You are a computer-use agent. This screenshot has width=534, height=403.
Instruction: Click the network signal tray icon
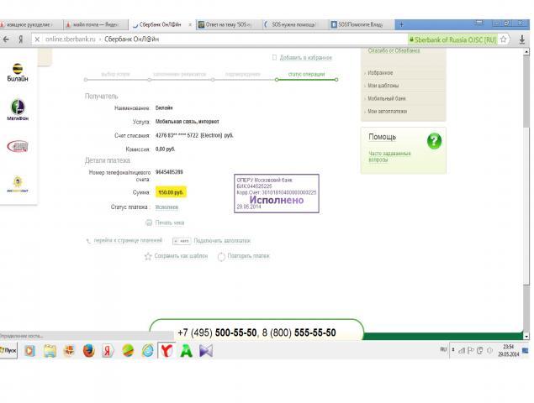[462, 351]
